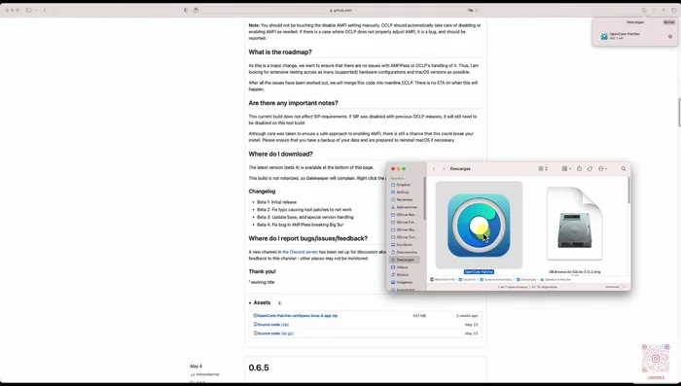Click Finder search magnifier
The height and width of the screenshot is (386, 681).
[624, 169]
